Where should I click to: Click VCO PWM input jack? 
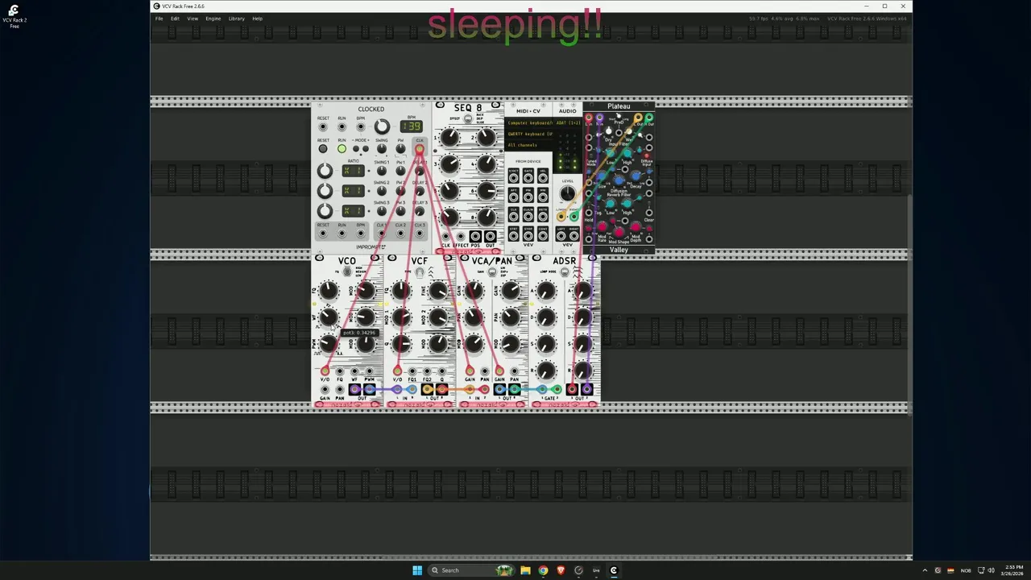click(369, 371)
